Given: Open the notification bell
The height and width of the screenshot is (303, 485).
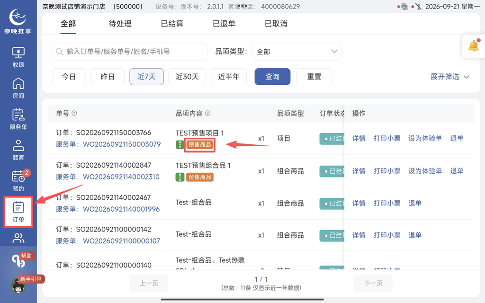Looking at the screenshot, I should click(x=474, y=46).
